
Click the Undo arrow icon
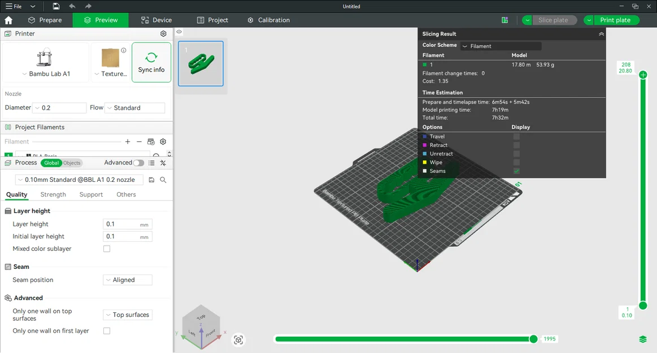(72, 6)
